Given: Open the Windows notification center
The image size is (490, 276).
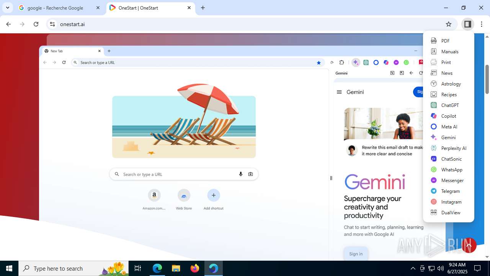Looking at the screenshot, I should pyautogui.click(x=477, y=268).
